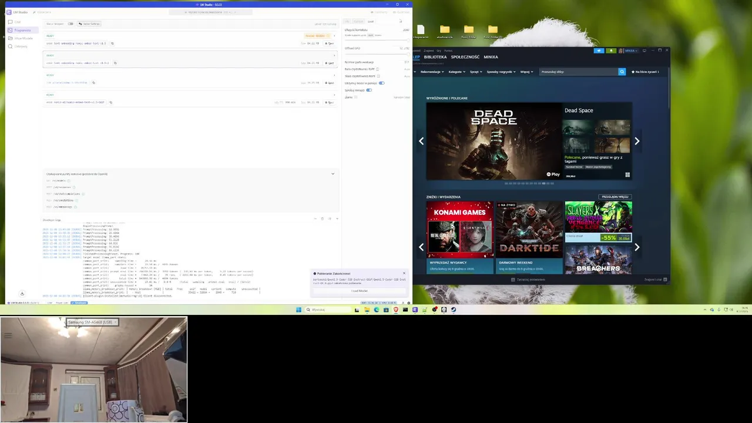Click Steam blue announcements megaphone icon
This screenshot has height=423, width=752.
click(599, 51)
